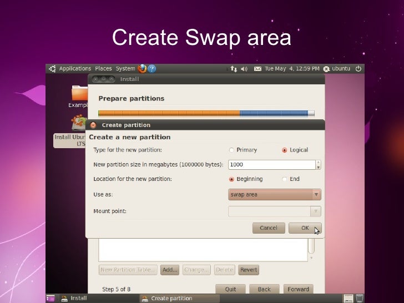Viewport: 404px width, 303px height.
Task: Open the Examples folder on desktop
Action: [79, 97]
